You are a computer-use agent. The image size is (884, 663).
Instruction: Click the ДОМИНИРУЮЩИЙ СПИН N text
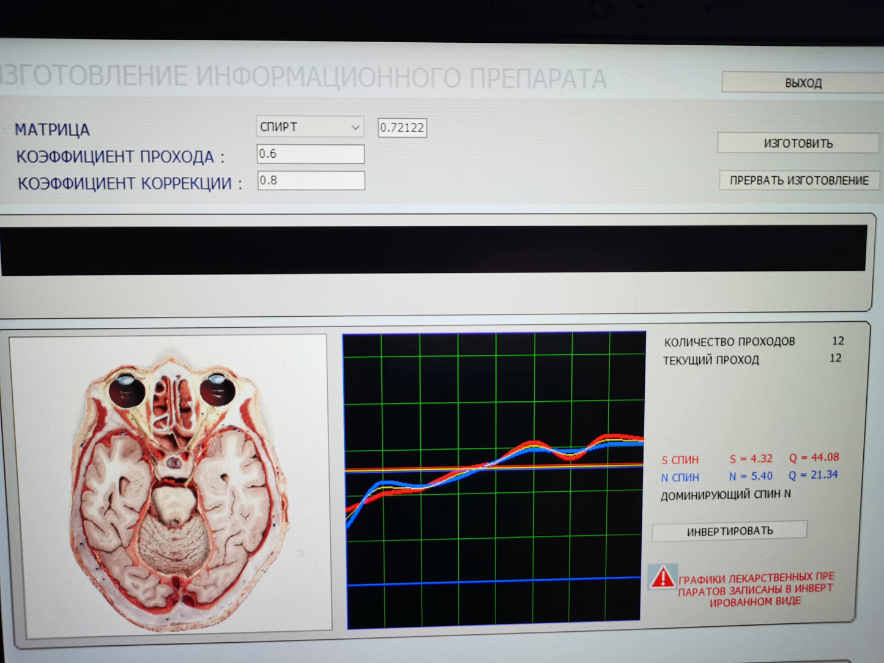[x=726, y=495]
